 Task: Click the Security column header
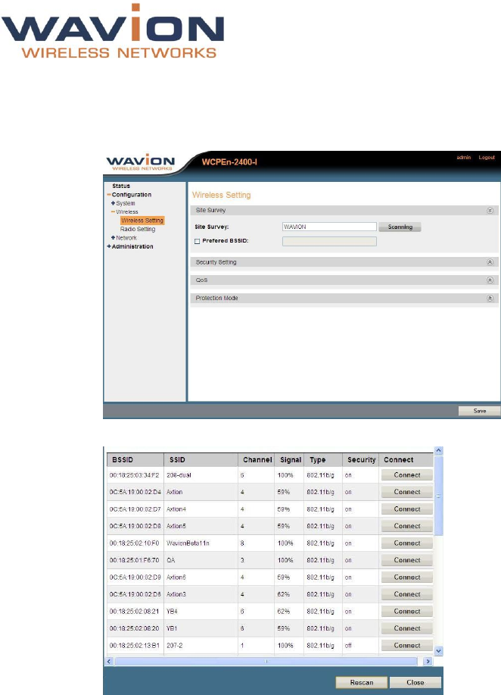pos(361,460)
